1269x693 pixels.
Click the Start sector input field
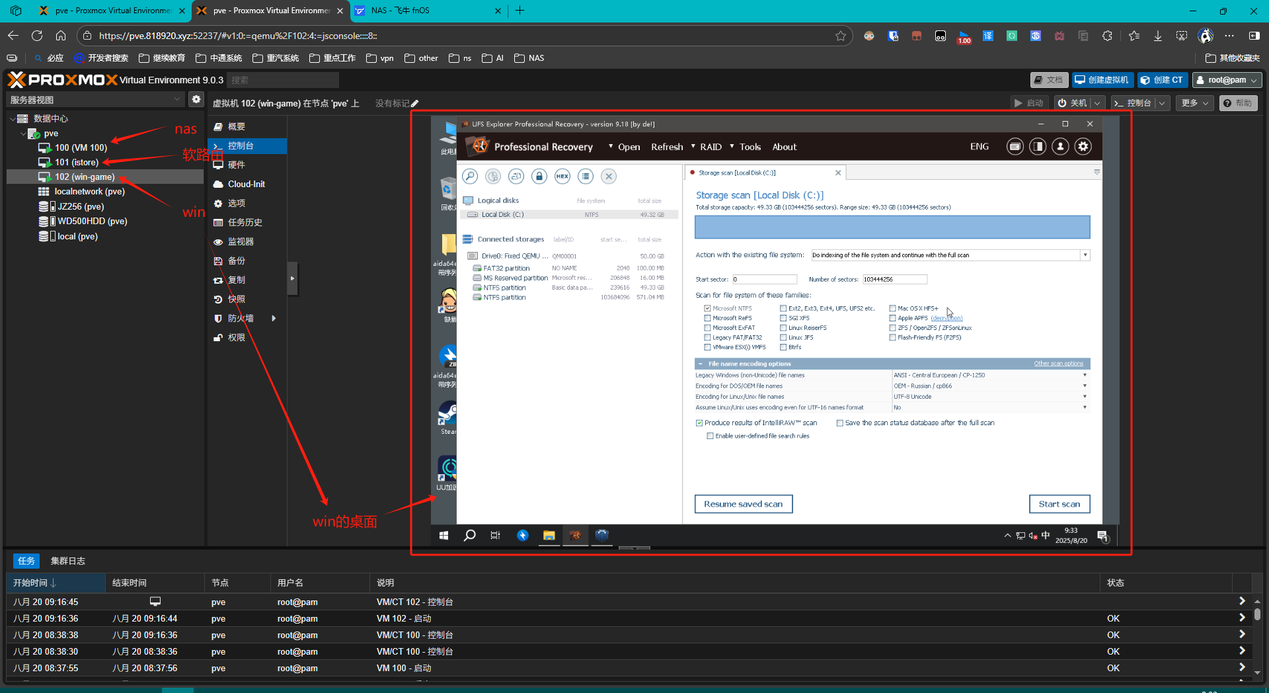point(764,280)
